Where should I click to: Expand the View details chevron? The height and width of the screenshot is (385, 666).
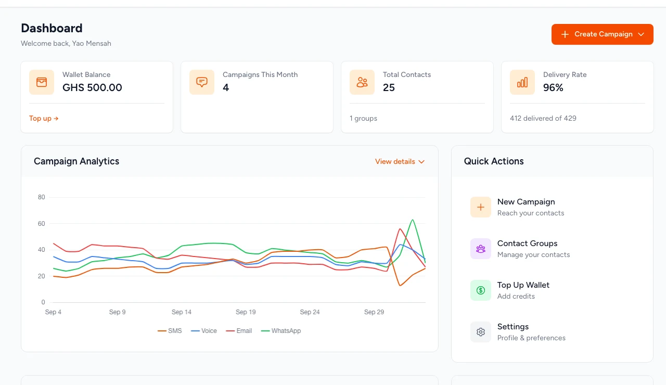pyautogui.click(x=421, y=162)
